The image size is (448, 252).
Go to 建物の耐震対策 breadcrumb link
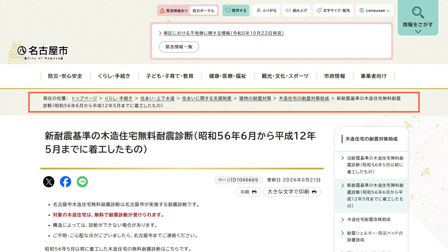(x=255, y=98)
